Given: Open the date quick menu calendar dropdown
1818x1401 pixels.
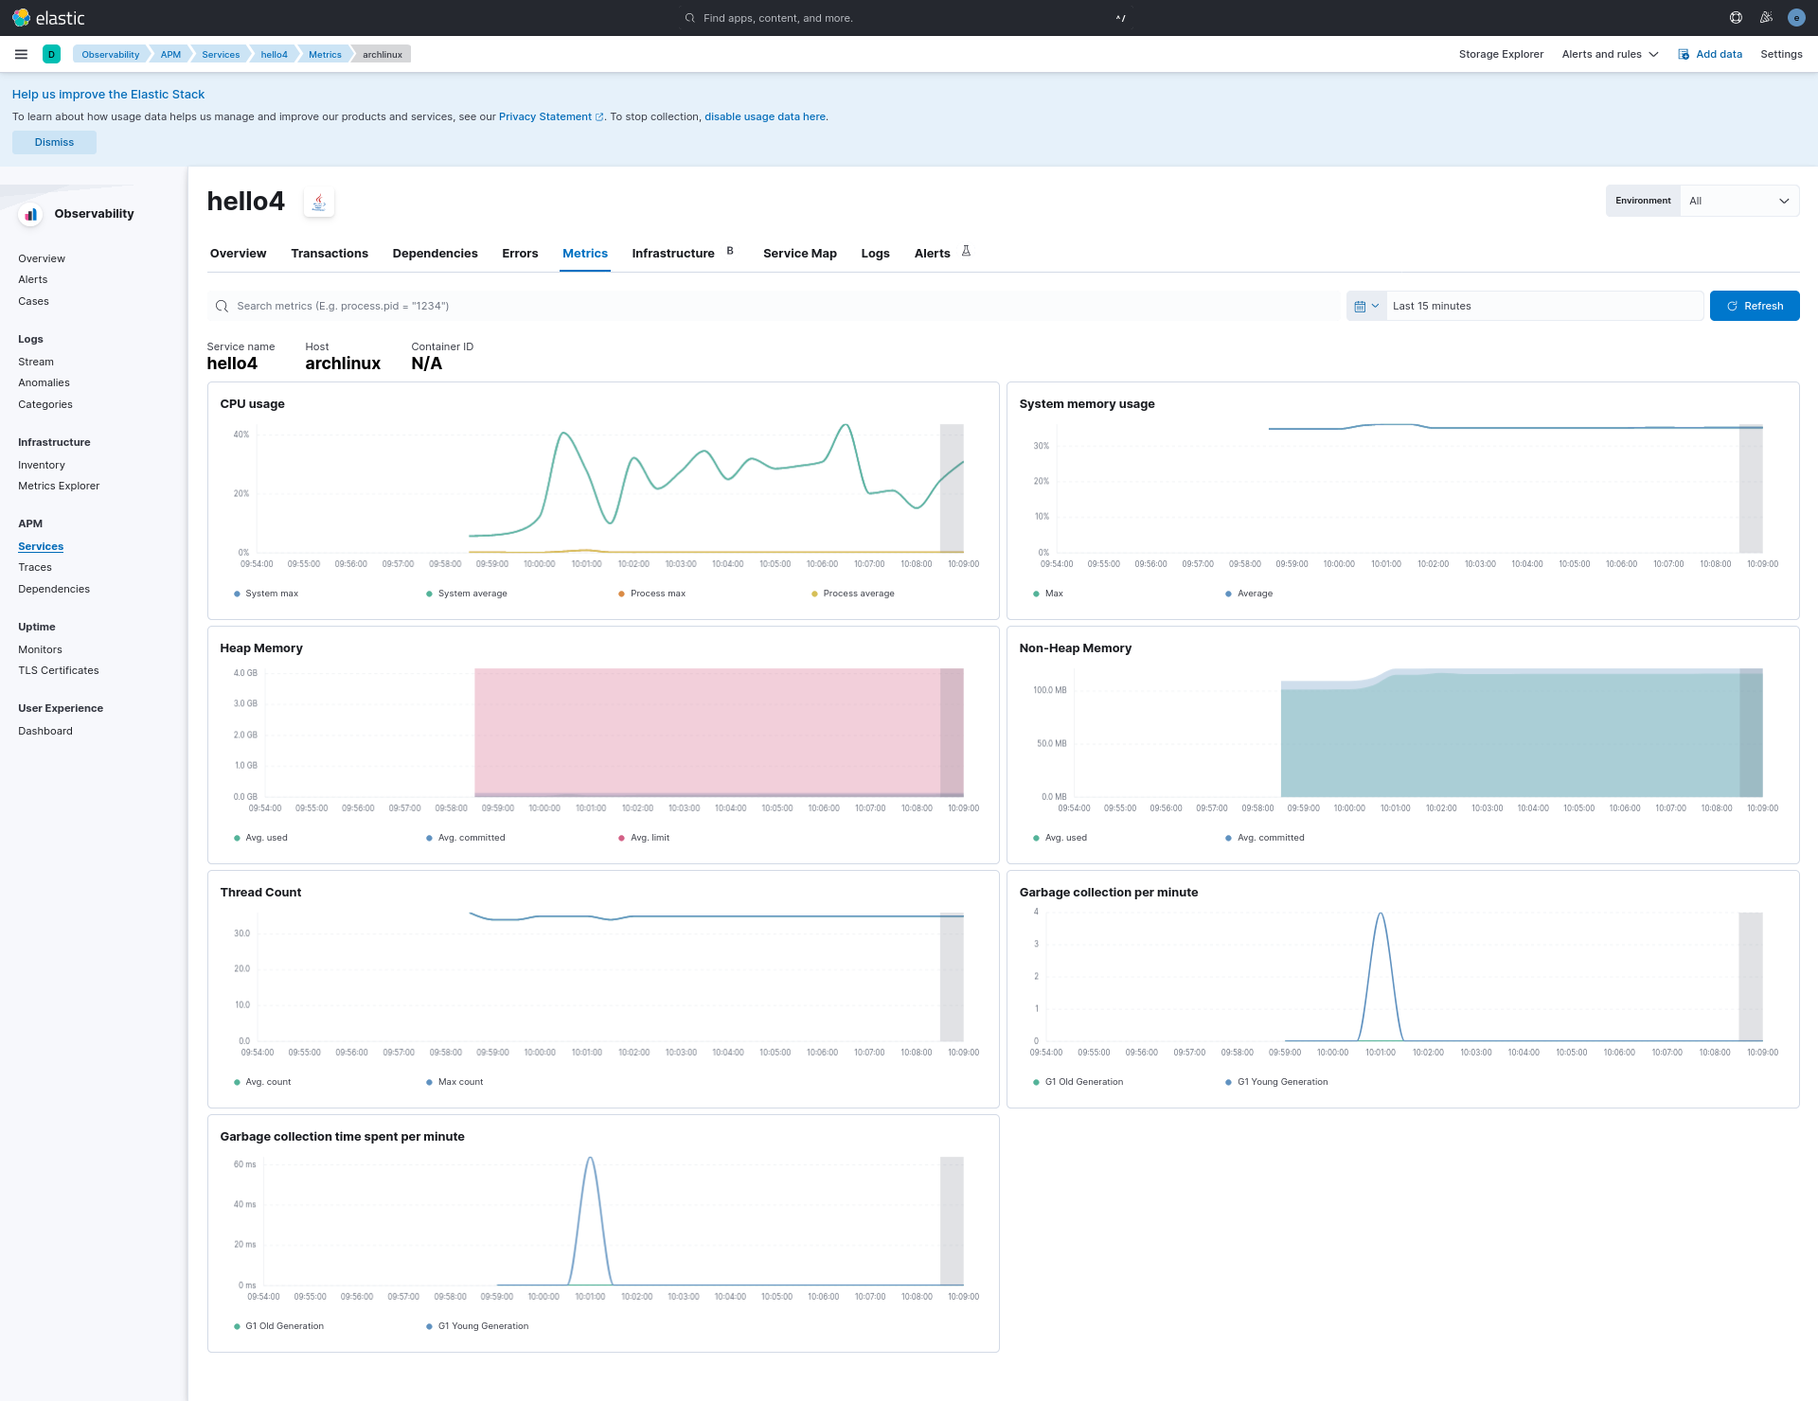Looking at the screenshot, I should (1366, 306).
